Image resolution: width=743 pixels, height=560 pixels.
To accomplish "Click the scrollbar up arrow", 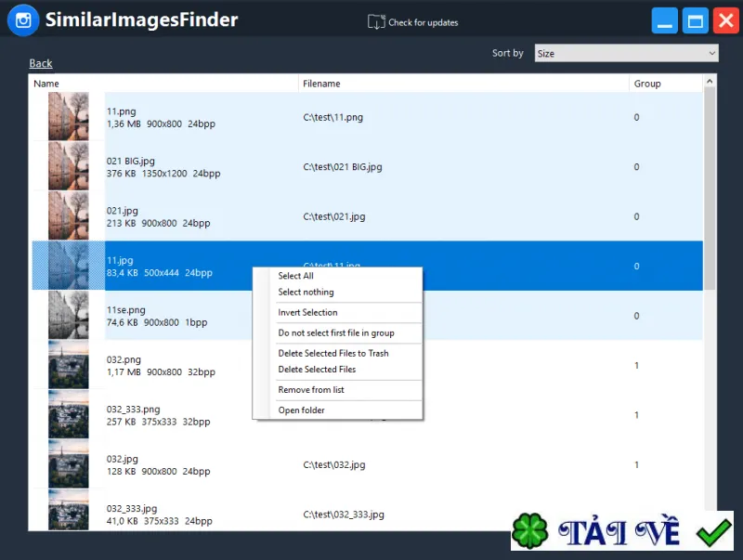I will click(x=710, y=82).
